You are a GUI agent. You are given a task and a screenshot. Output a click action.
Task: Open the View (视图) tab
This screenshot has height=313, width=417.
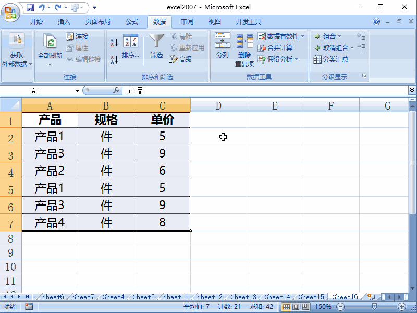click(215, 21)
